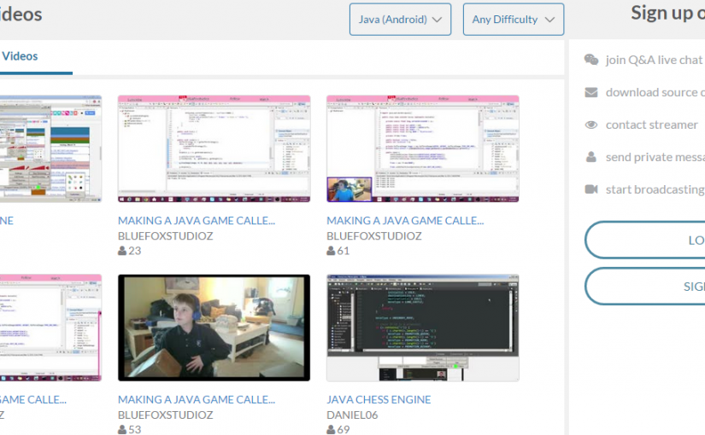The image size is (705, 435).
Task: Click BLUEFOXSTUDIOZ under the 61-viewer video
Action: point(374,236)
